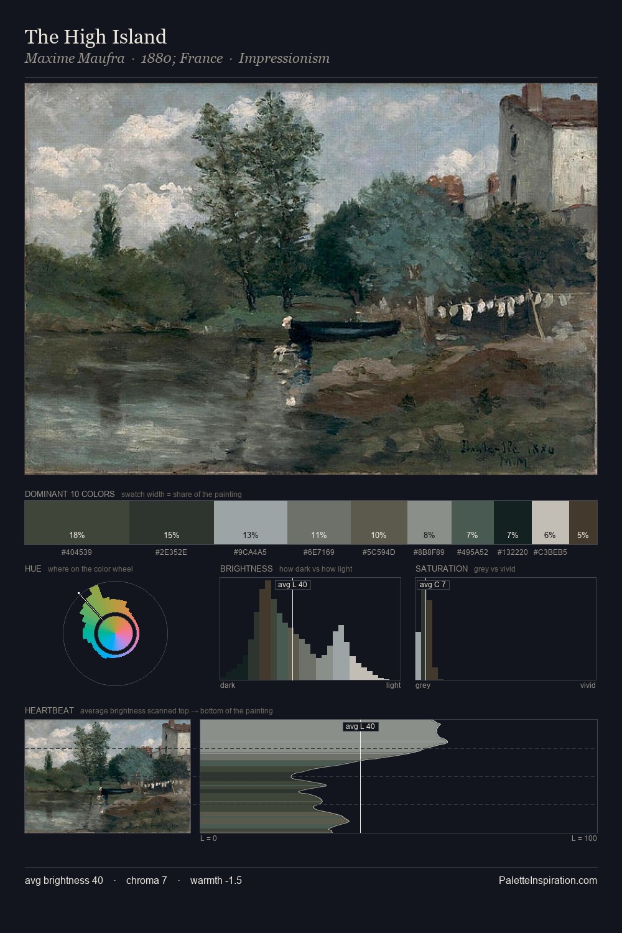Image resolution: width=622 pixels, height=933 pixels.
Task: Click the heartbeat brightness graph
Action: tap(399, 776)
